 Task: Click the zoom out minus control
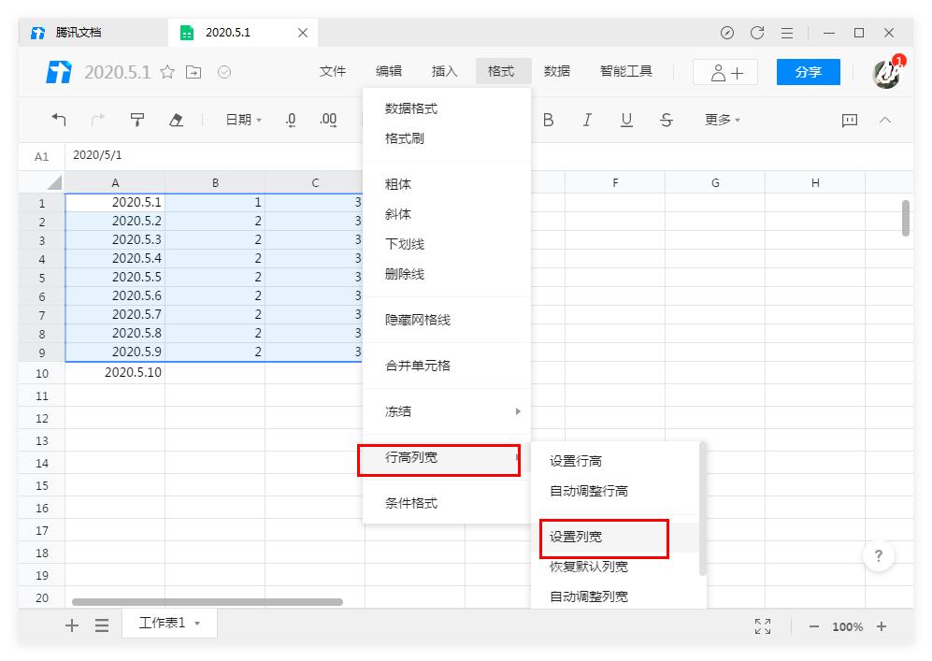817,626
